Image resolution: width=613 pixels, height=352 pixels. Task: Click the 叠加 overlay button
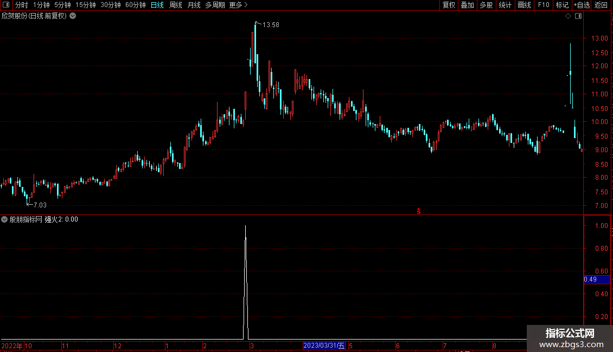[467, 5]
